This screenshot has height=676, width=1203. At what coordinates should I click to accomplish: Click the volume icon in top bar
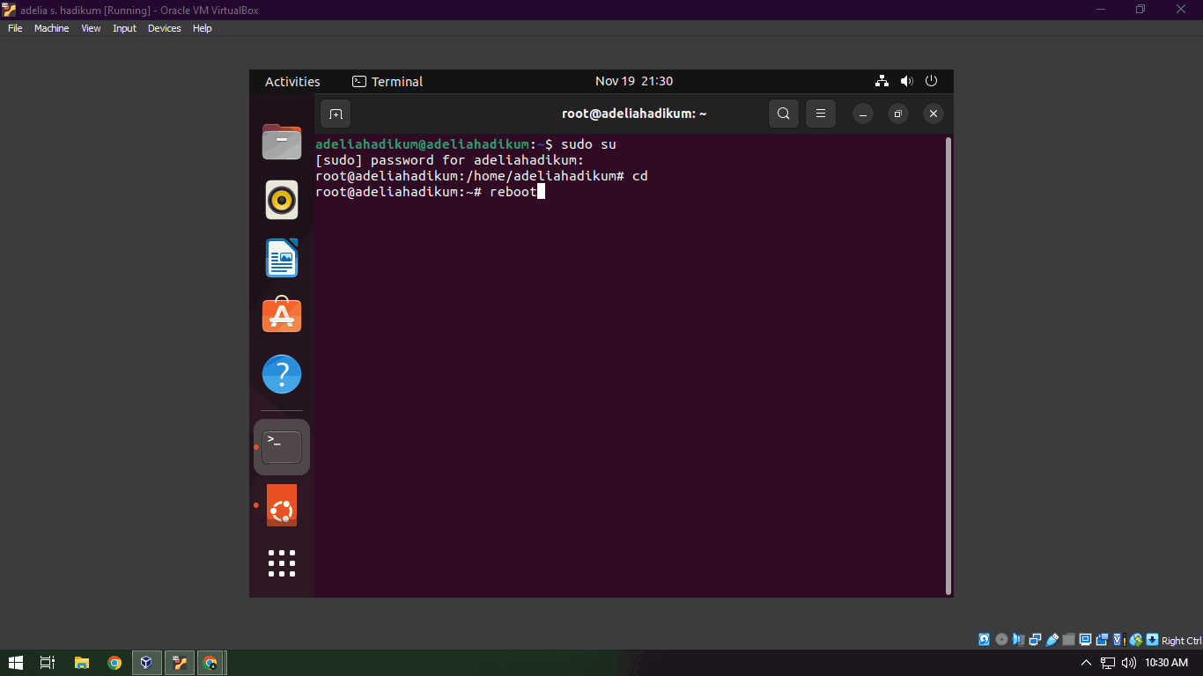click(x=906, y=81)
